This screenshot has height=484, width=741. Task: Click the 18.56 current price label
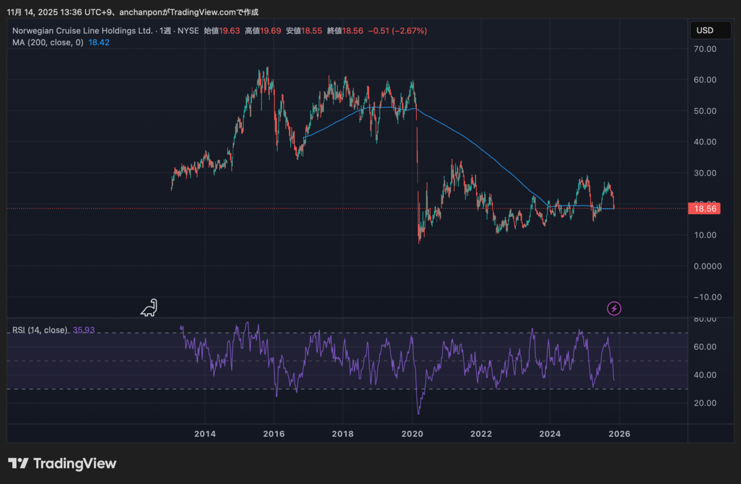pyautogui.click(x=705, y=209)
